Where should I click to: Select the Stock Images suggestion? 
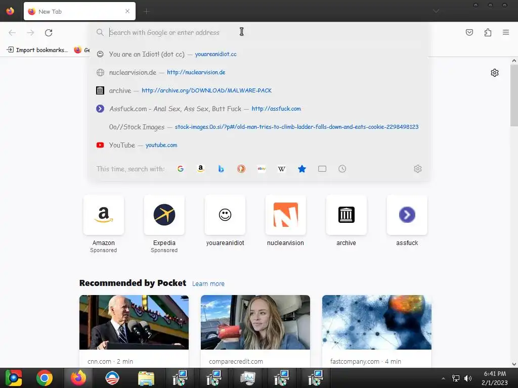point(260,127)
